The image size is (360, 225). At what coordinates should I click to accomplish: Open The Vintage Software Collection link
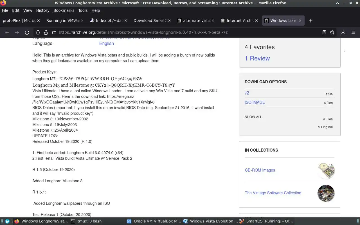click(273, 193)
